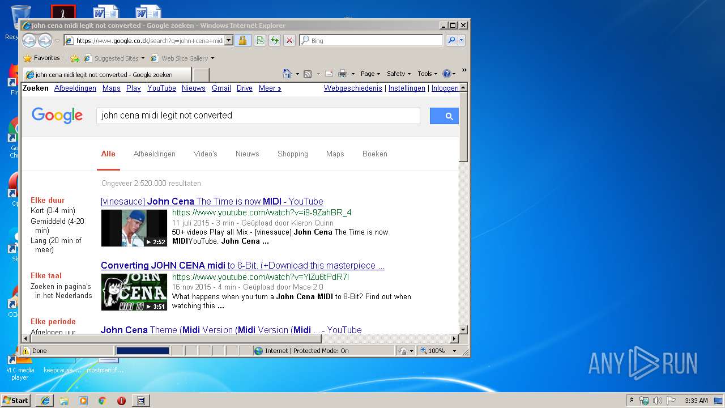Add page to Favorites bar icon
The width and height of the screenshot is (725, 408).
(74, 58)
